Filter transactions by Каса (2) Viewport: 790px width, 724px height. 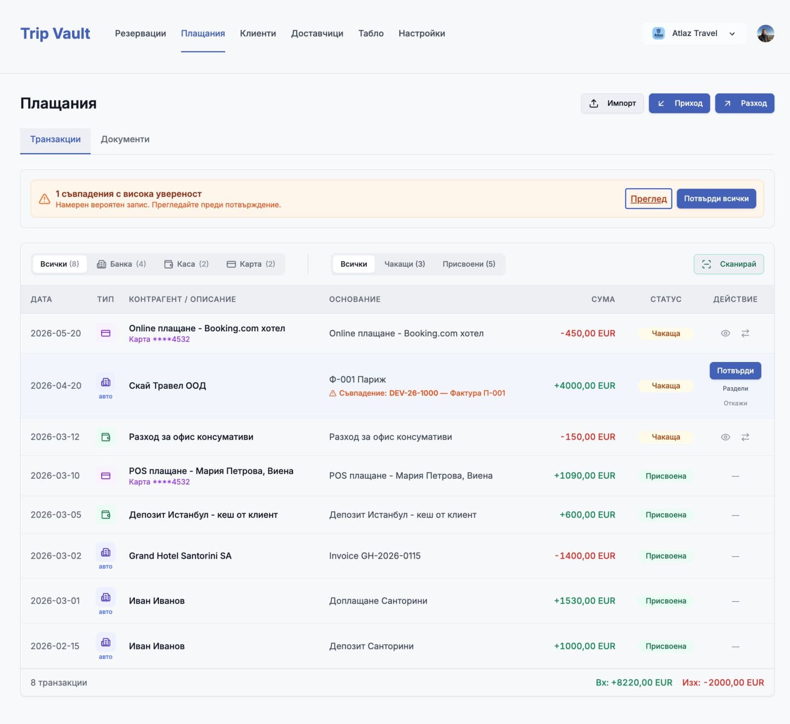186,264
